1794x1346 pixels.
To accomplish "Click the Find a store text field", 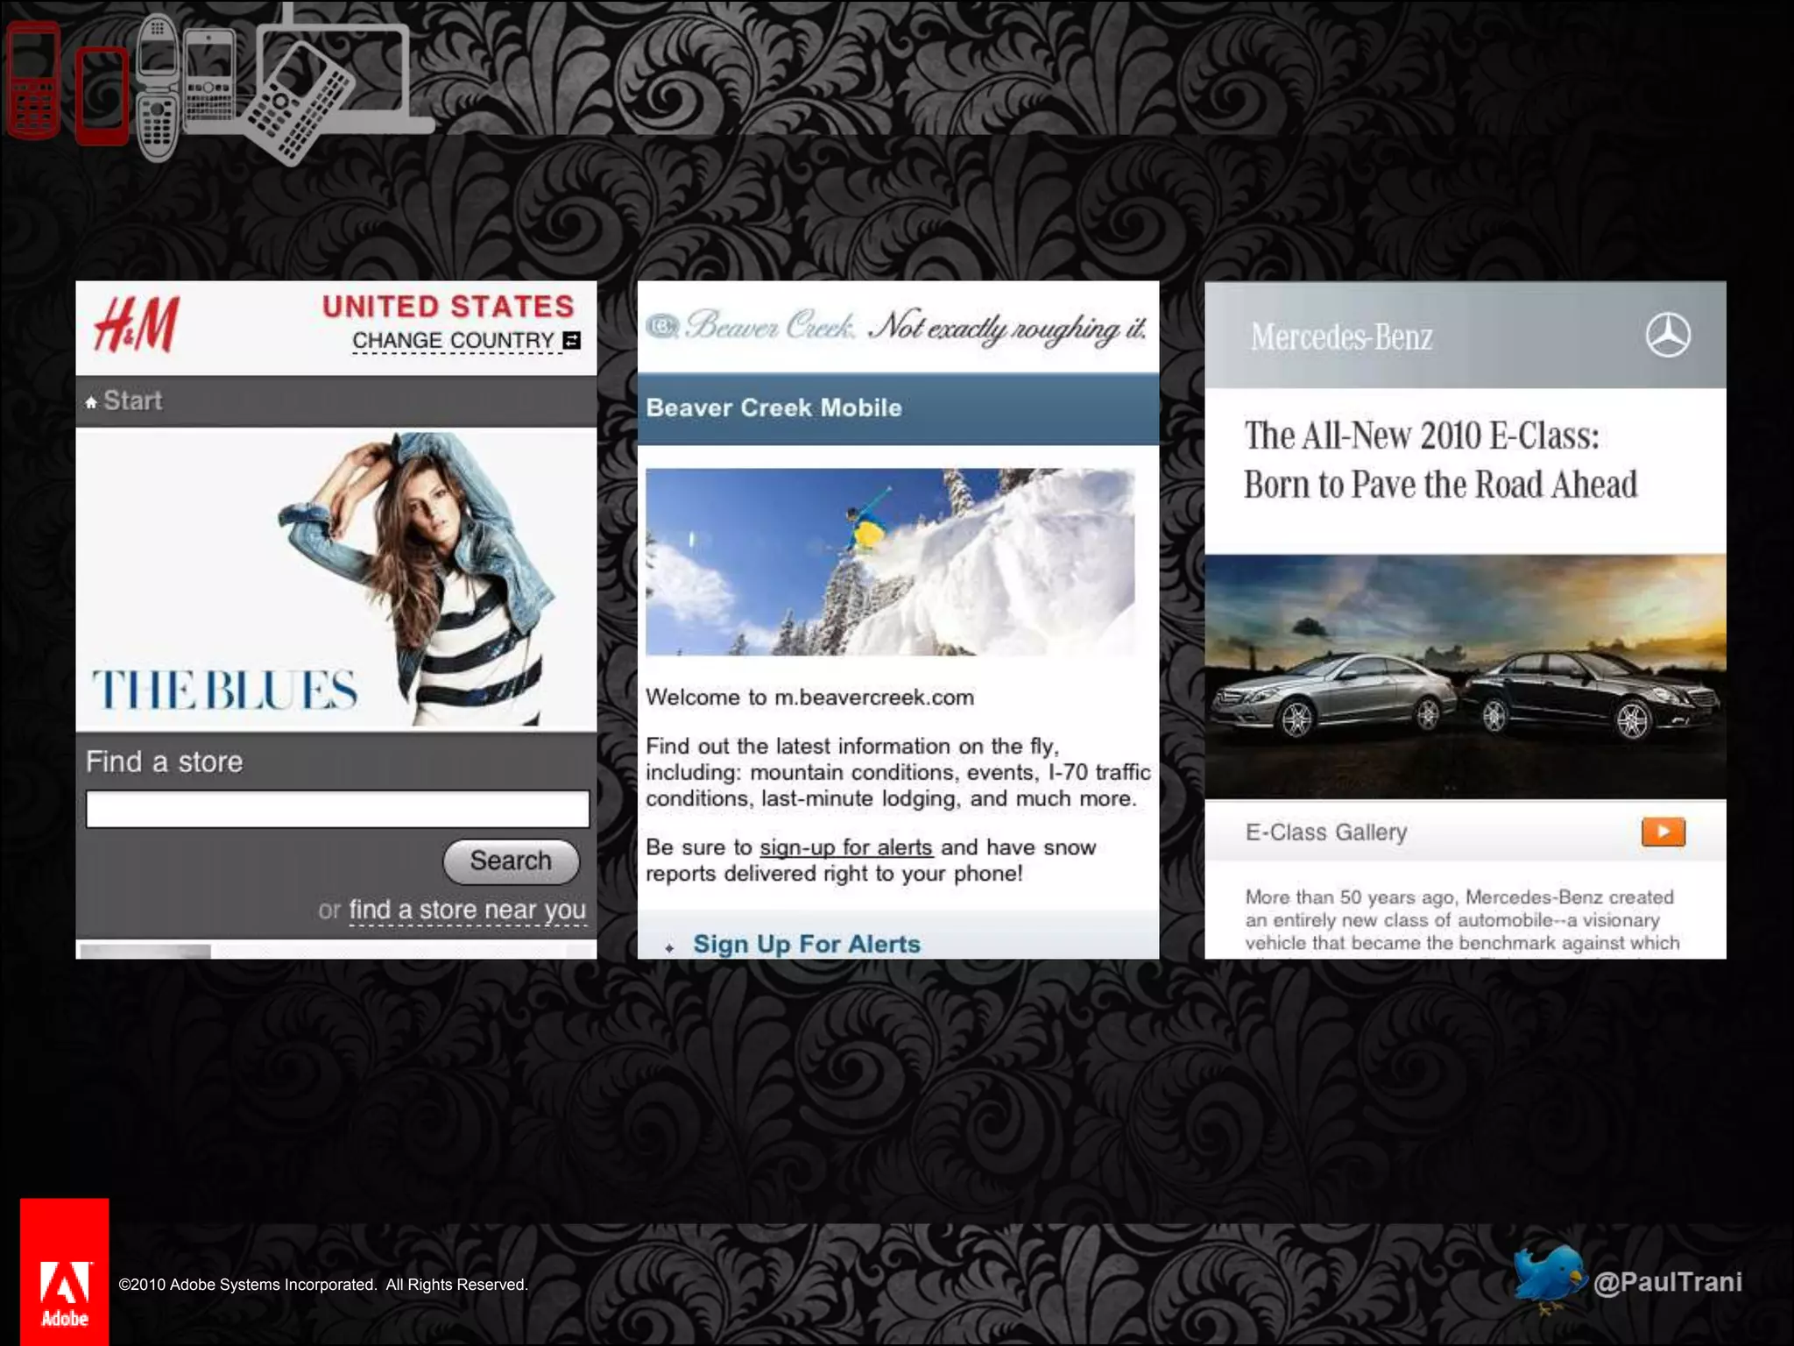I will [337, 809].
